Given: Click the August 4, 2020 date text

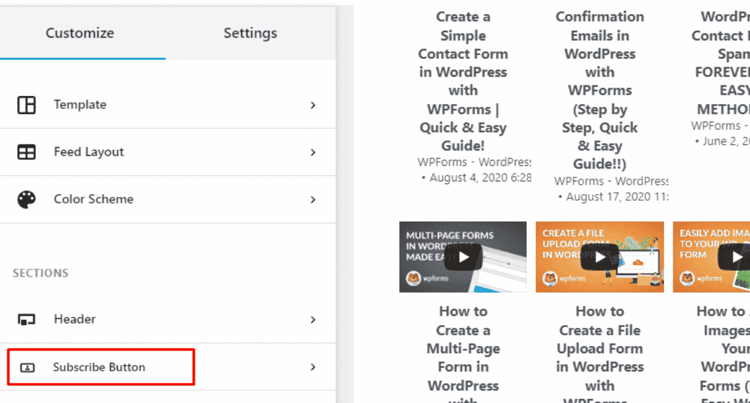Looking at the screenshot, I should [481, 178].
